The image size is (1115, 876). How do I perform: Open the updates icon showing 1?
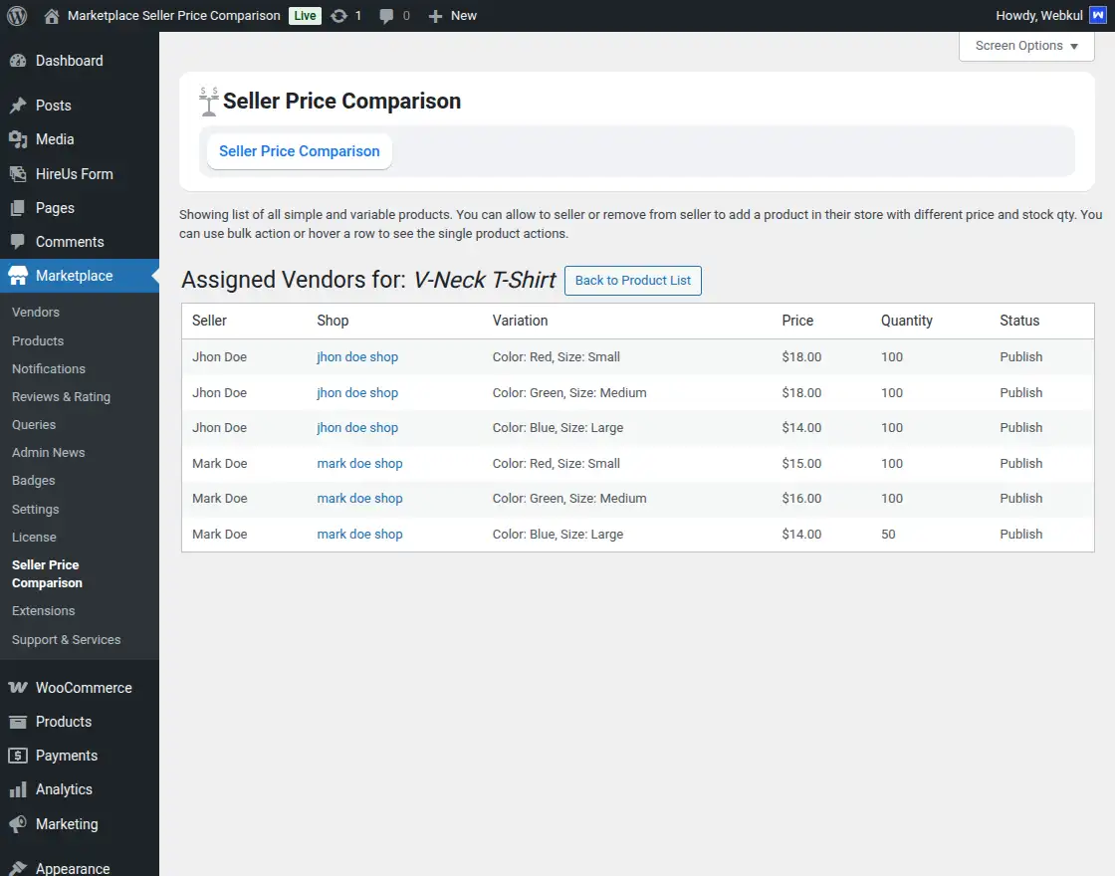[x=339, y=16]
